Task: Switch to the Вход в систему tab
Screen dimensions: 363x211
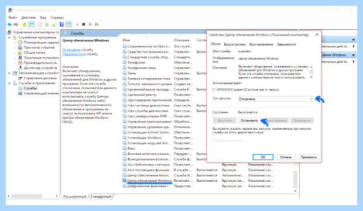Action: (235, 44)
